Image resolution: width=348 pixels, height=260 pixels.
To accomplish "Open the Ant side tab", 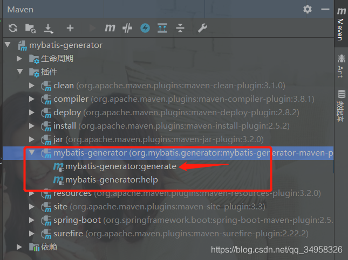I will tap(341, 66).
